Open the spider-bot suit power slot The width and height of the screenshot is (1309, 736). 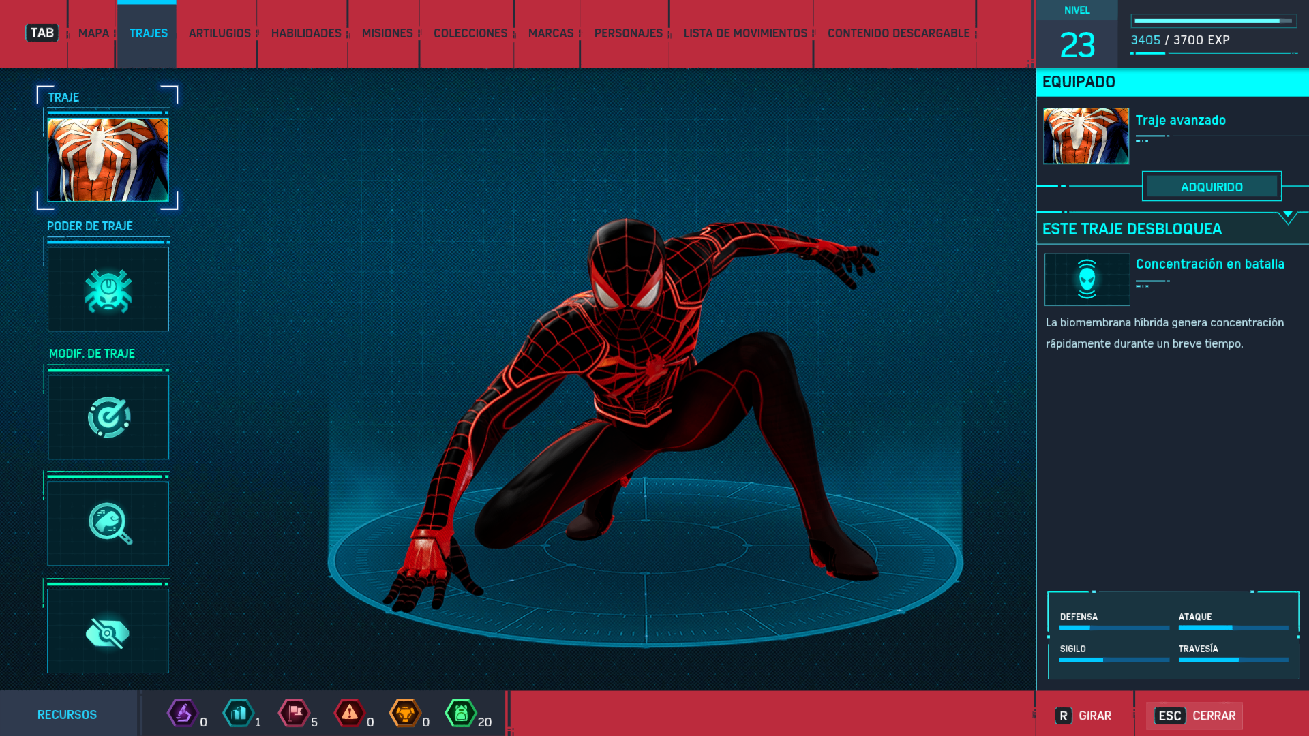point(108,290)
